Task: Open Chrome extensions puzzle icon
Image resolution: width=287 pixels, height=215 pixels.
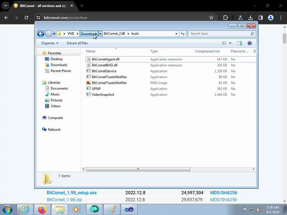Action: [x=225, y=18]
